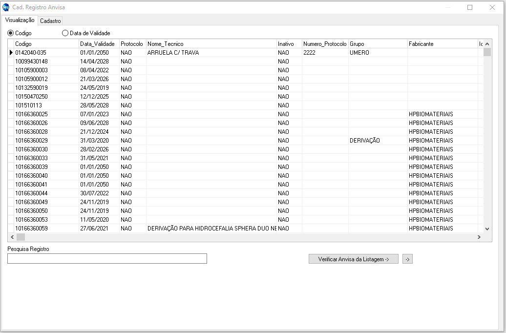Focus the Pesquisa Registro search field
The width and height of the screenshot is (506, 333).
pyautogui.click(x=107, y=259)
